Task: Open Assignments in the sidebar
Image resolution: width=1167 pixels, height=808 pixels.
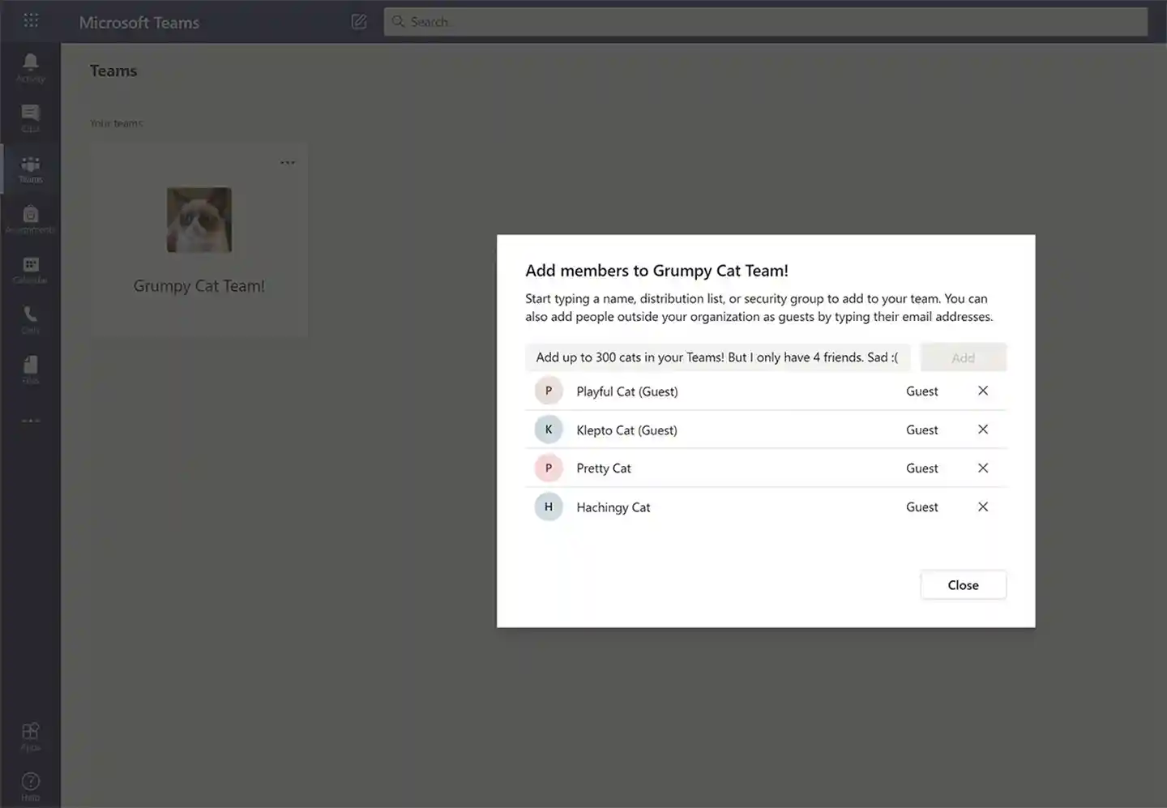Action: [x=30, y=220]
